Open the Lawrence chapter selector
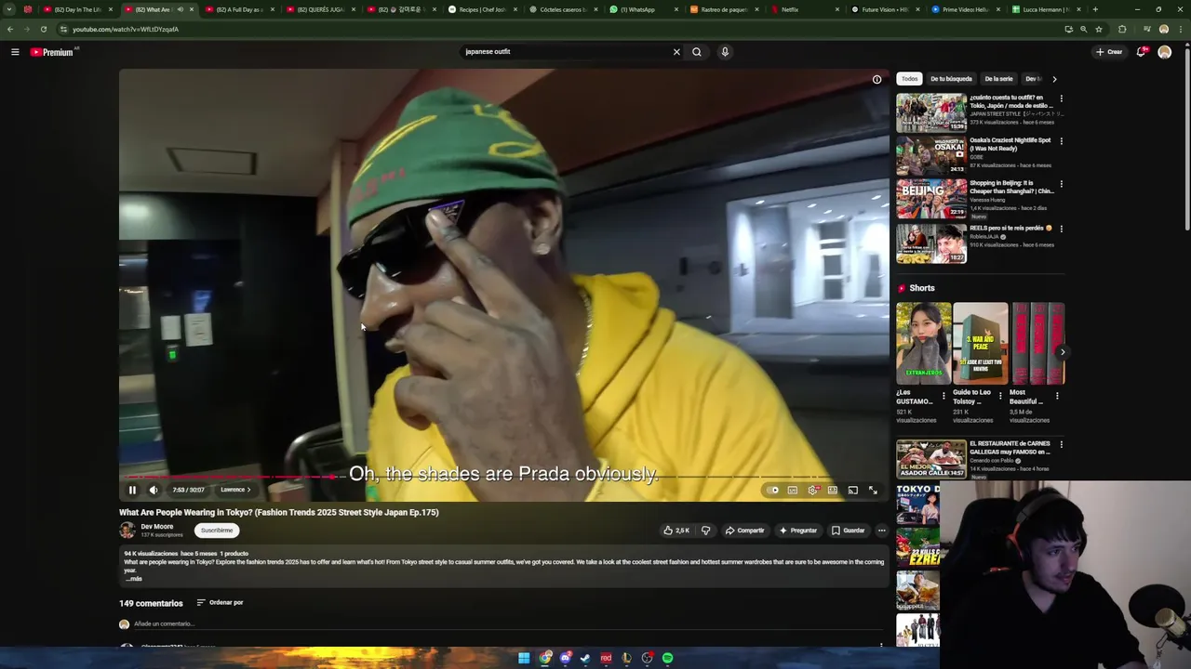The width and height of the screenshot is (1191, 669). click(x=235, y=490)
